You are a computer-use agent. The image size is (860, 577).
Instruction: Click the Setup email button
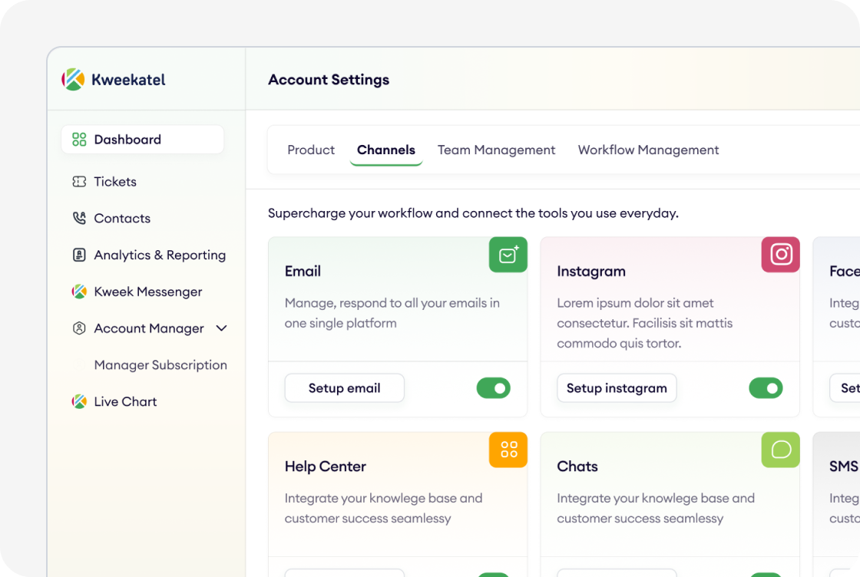click(345, 388)
